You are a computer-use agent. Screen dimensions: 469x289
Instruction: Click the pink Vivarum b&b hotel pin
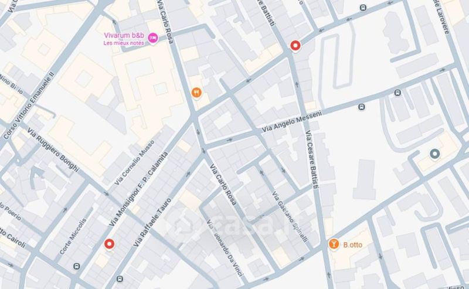click(x=153, y=38)
